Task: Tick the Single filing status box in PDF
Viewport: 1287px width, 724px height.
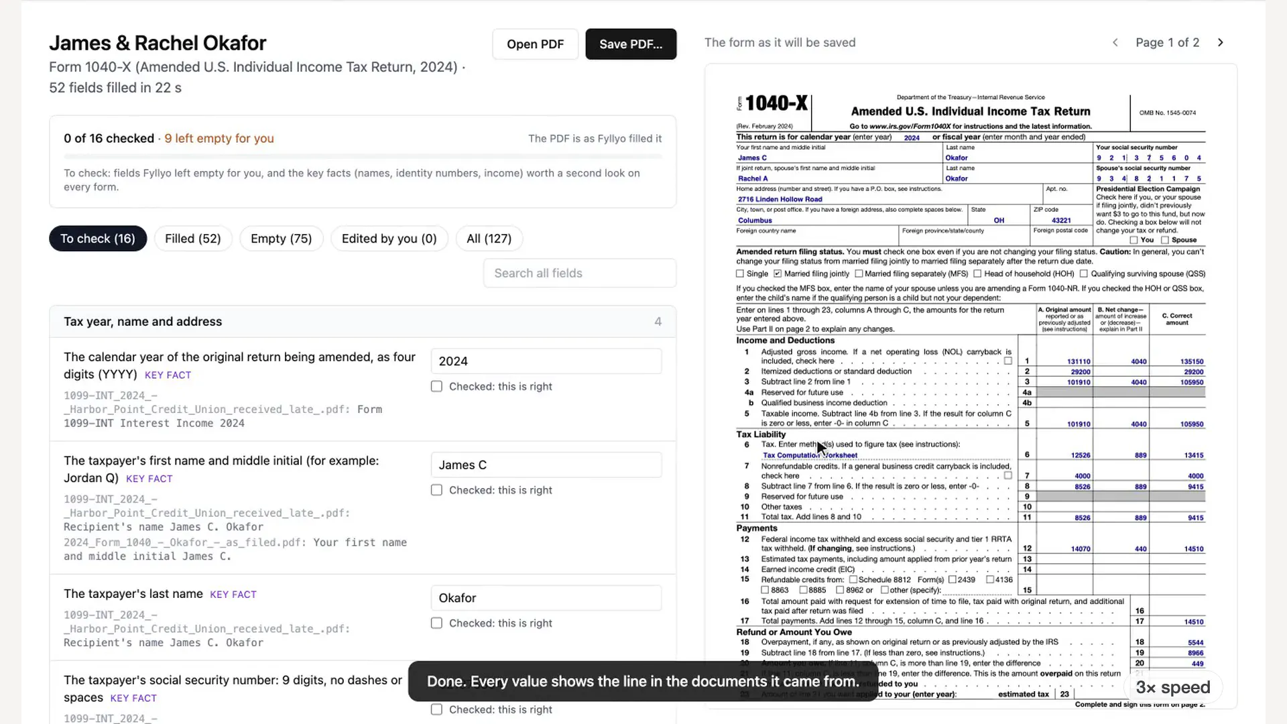Action: pos(740,274)
